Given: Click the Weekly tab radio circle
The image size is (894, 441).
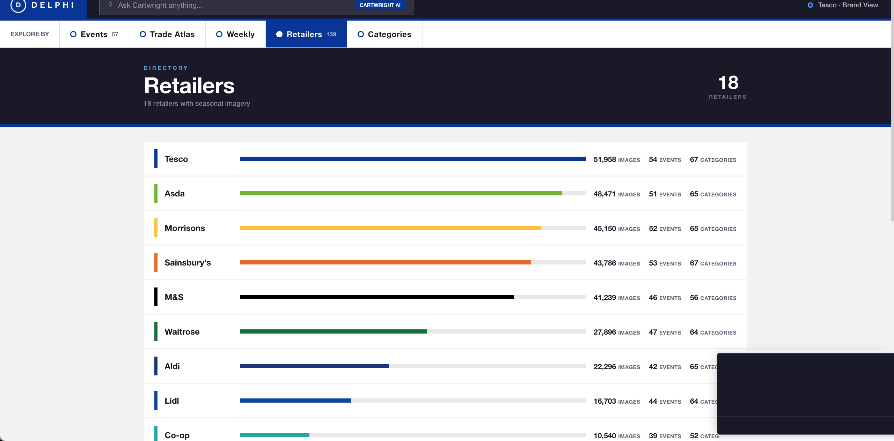Looking at the screenshot, I should [x=219, y=34].
